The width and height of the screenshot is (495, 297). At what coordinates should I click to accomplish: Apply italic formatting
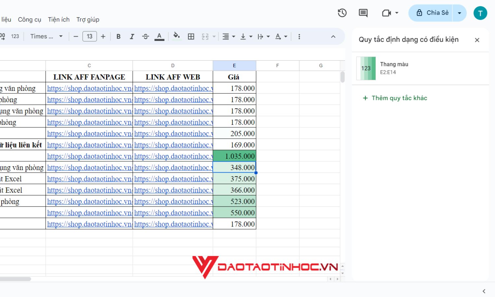pyautogui.click(x=132, y=36)
